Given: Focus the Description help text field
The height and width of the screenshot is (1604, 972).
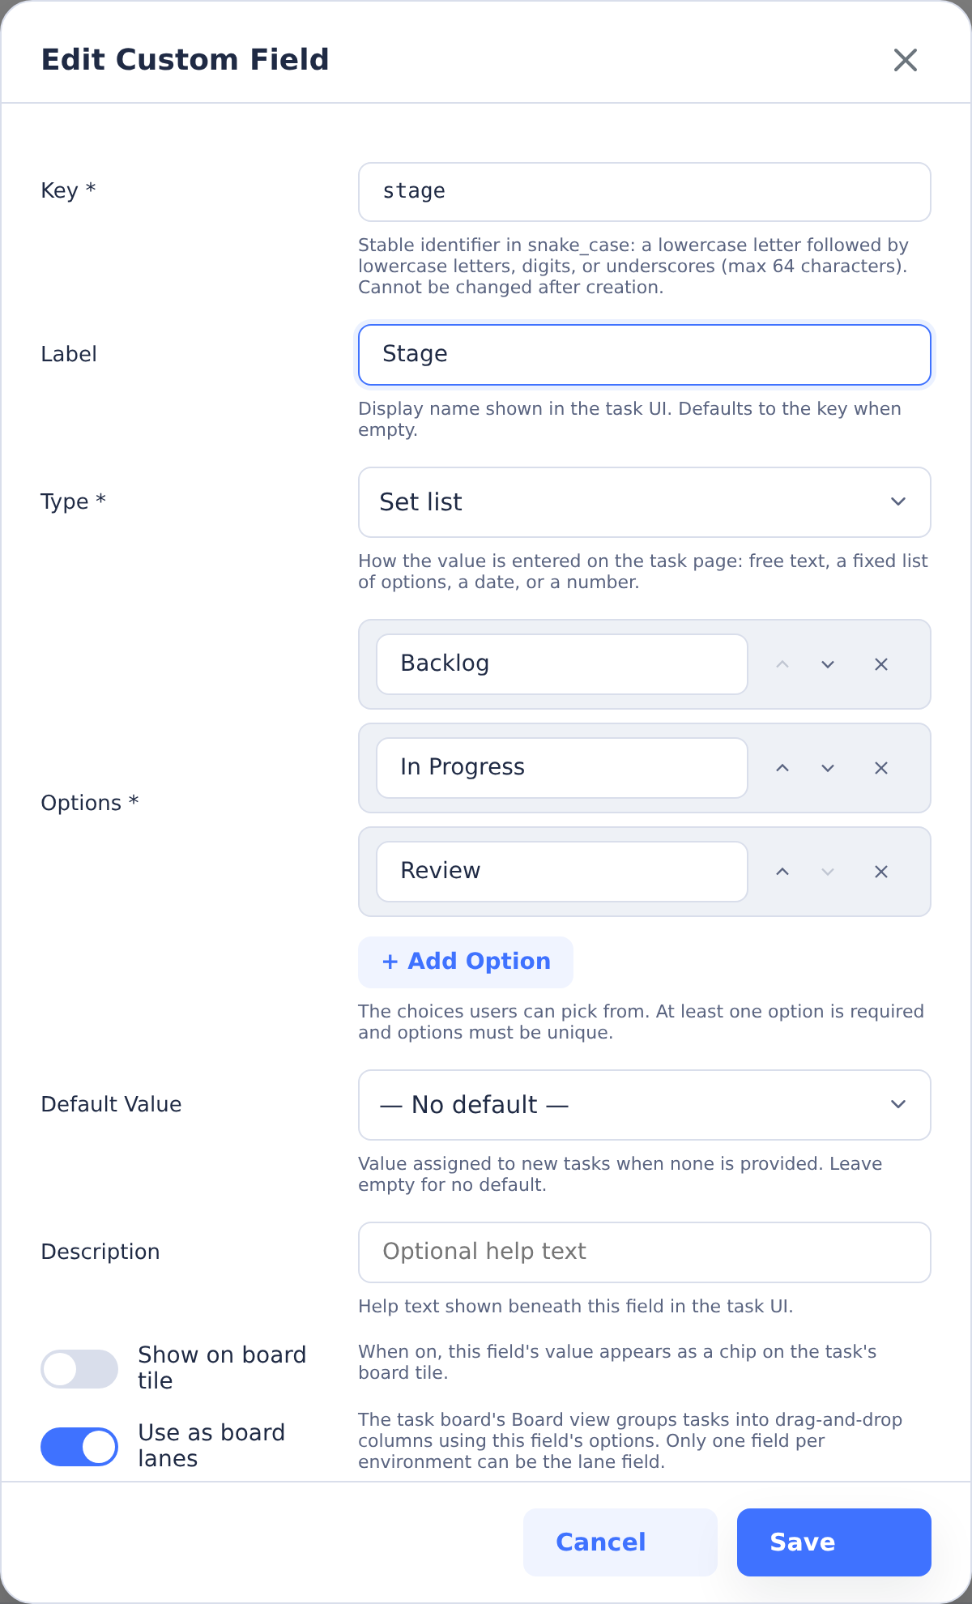Looking at the screenshot, I should 645,1252.
